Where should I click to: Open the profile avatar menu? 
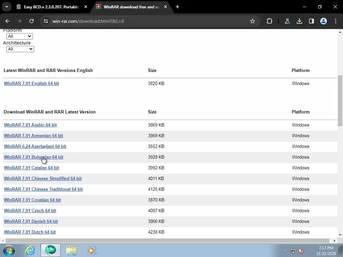tap(323, 21)
